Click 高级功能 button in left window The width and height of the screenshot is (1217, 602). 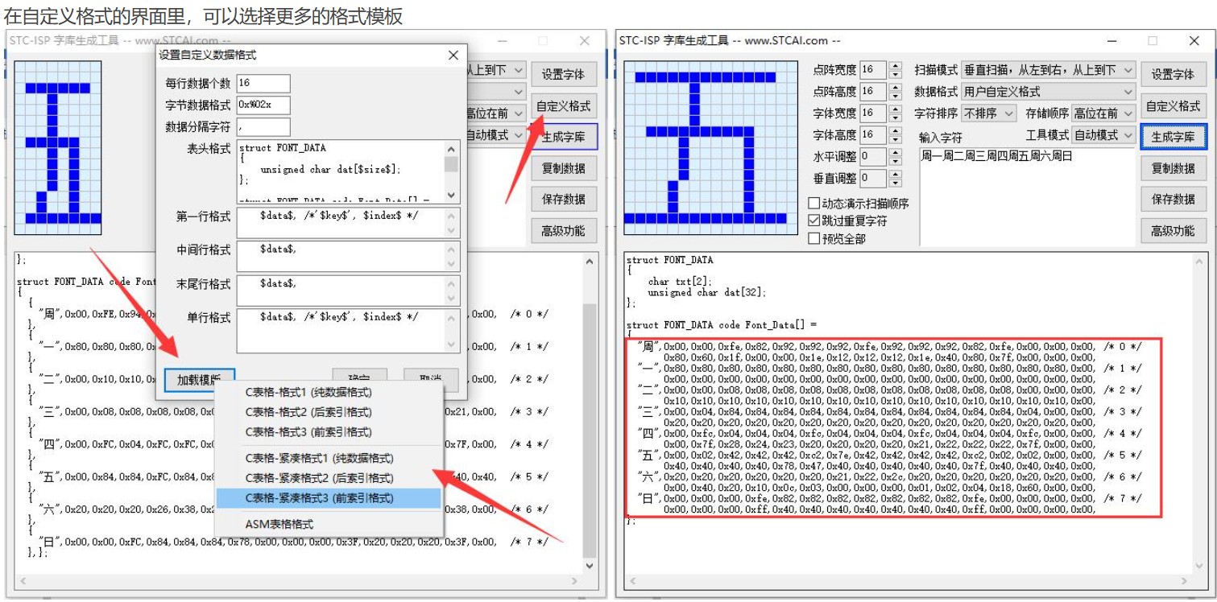[x=563, y=231]
